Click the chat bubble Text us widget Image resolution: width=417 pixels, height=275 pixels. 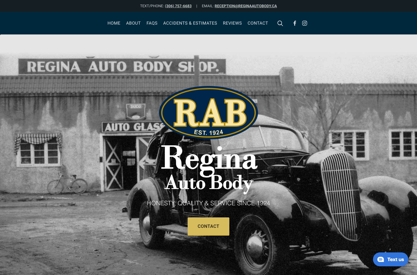(391, 259)
